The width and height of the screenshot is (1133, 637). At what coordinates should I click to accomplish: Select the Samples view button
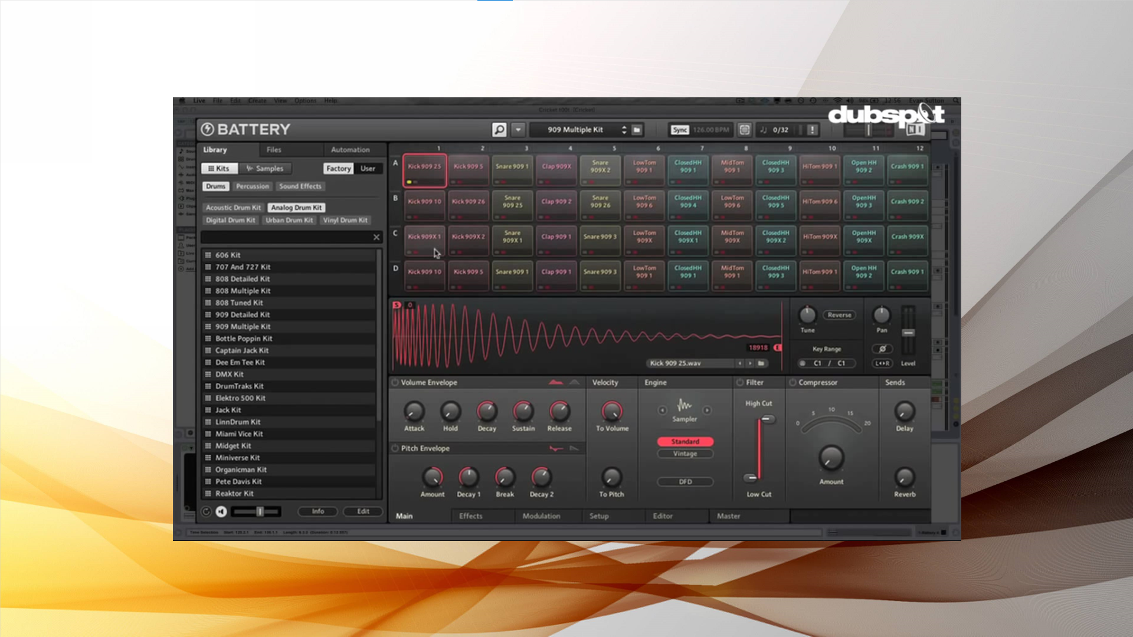click(x=264, y=169)
